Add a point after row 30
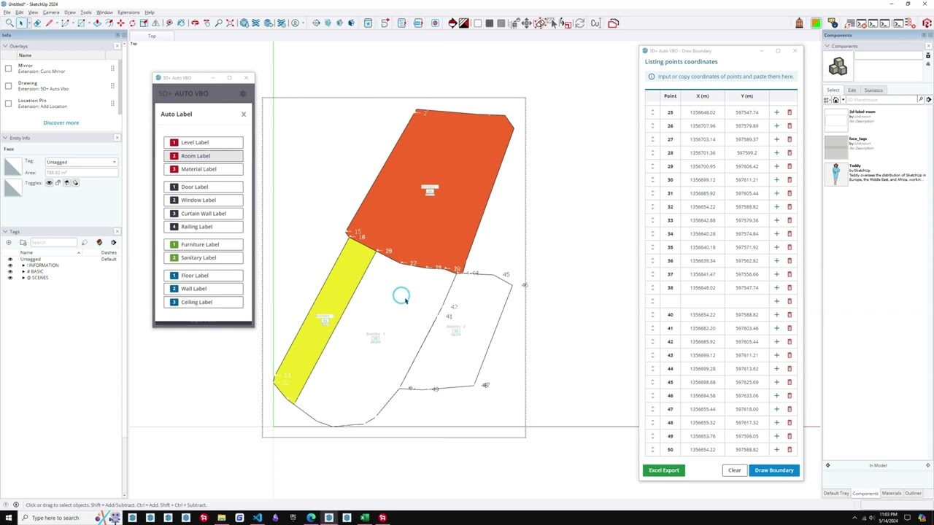934x525 pixels. click(x=776, y=180)
